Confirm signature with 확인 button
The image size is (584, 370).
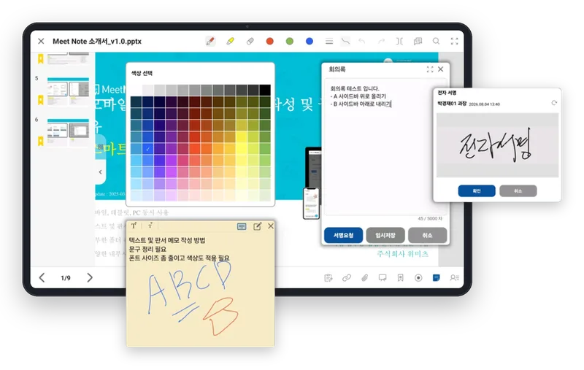pyautogui.click(x=477, y=191)
